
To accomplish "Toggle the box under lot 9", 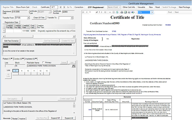I will [x=22, y=74].
